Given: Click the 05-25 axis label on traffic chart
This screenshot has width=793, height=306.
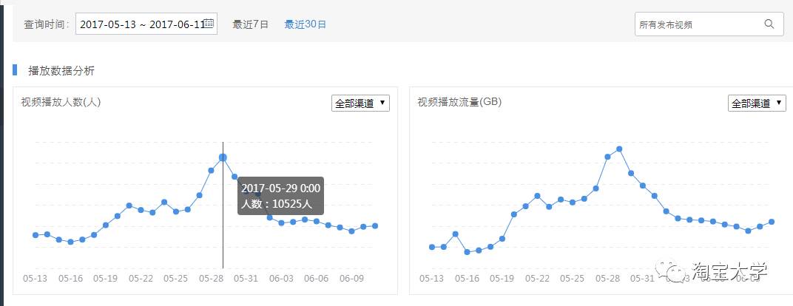Looking at the screenshot, I should [x=573, y=278].
